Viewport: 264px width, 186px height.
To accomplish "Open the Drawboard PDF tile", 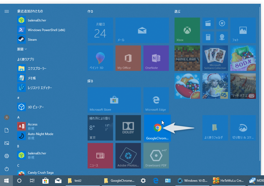I will coord(156,156).
